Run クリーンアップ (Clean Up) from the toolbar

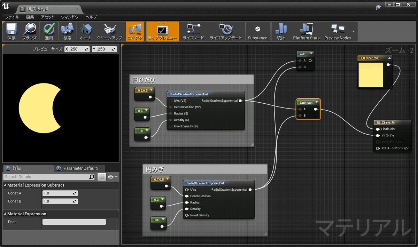[109, 32]
